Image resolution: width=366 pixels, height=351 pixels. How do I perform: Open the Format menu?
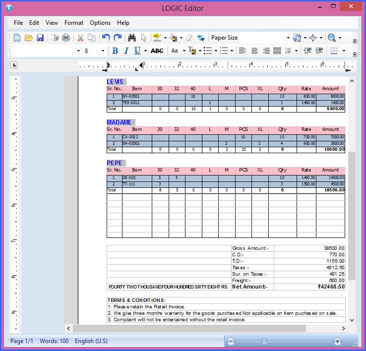[74, 23]
